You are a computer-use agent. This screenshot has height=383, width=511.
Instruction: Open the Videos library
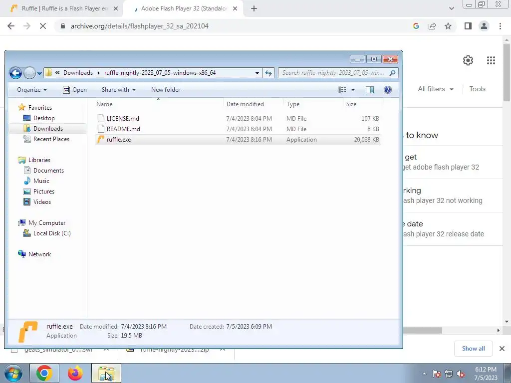click(x=42, y=201)
